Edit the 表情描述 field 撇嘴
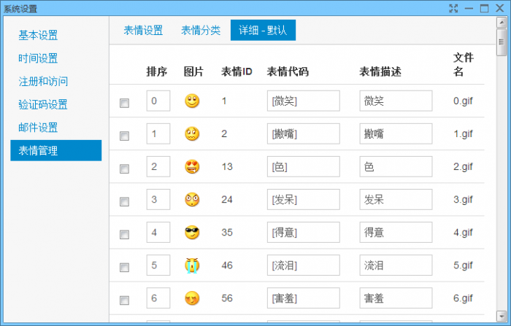 [x=396, y=134]
